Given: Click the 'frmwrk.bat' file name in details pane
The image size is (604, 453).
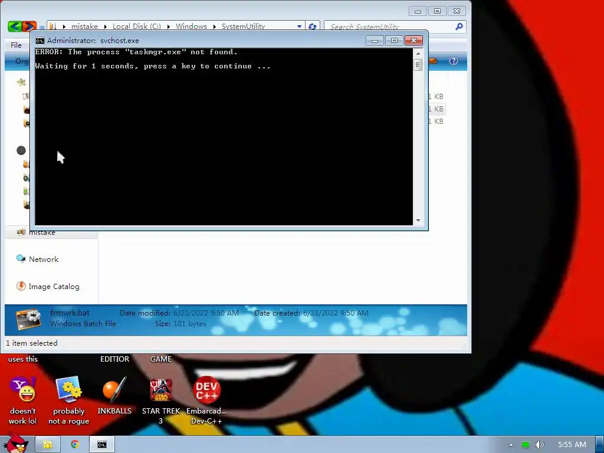Looking at the screenshot, I should click(70, 313).
